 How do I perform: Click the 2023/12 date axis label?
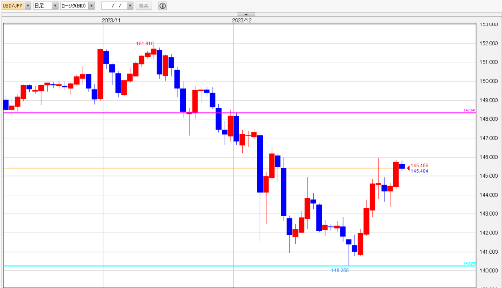242,20
